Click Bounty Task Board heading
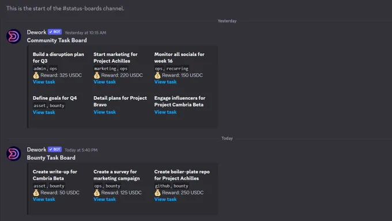Image resolution: width=392 pixels, height=221 pixels. 51,158
